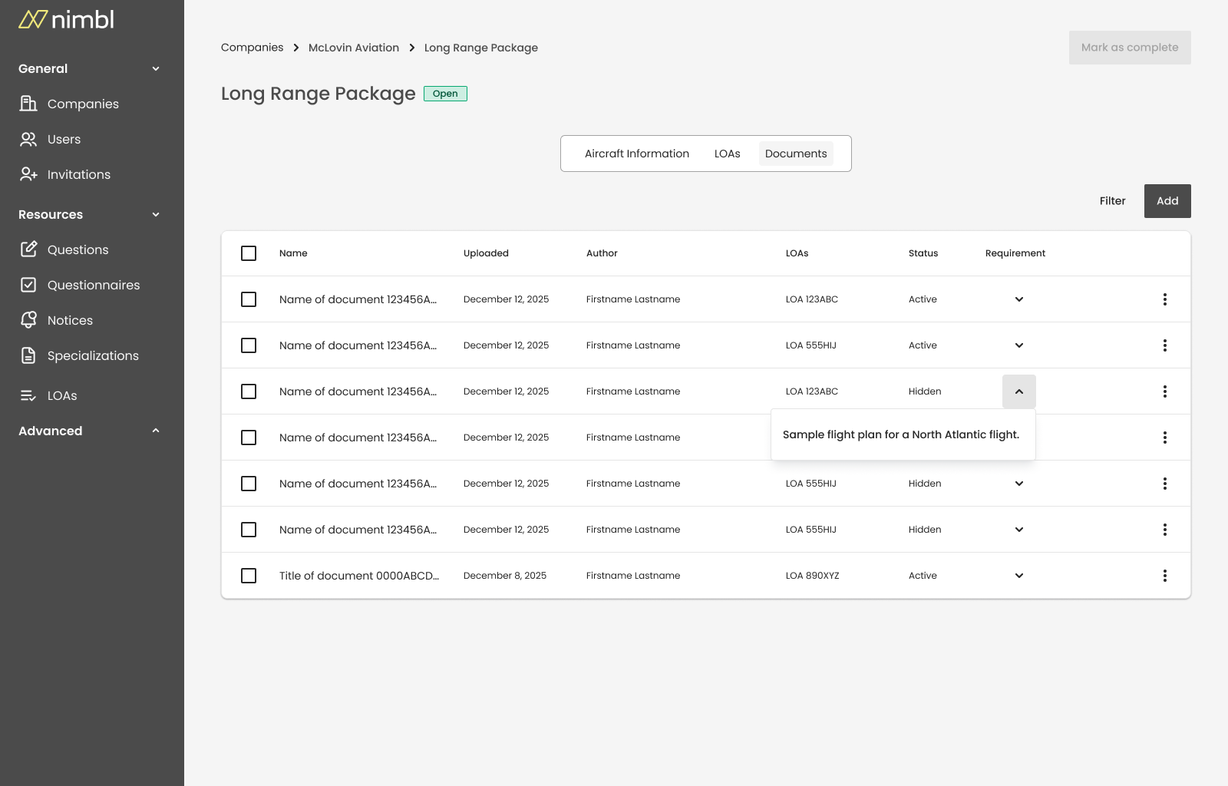Collapse the open requirement for LOA 123ABC Hidden
This screenshot has height=786, width=1228.
tap(1019, 391)
